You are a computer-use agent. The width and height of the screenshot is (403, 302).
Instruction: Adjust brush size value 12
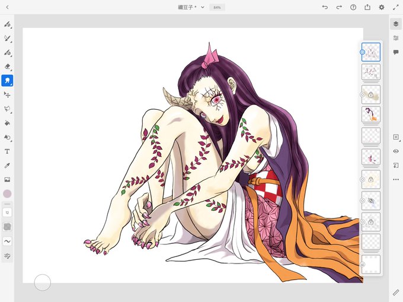pos(7,212)
